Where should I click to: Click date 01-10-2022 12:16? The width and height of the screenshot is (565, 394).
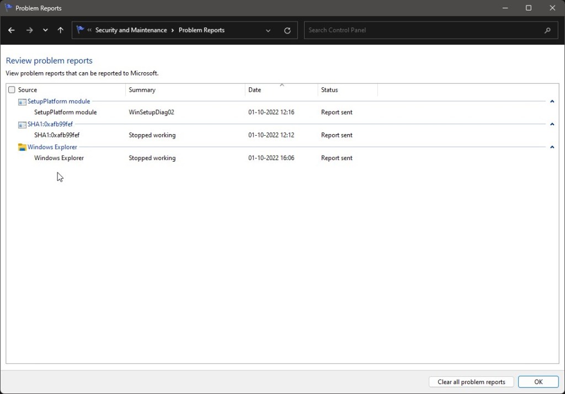271,112
